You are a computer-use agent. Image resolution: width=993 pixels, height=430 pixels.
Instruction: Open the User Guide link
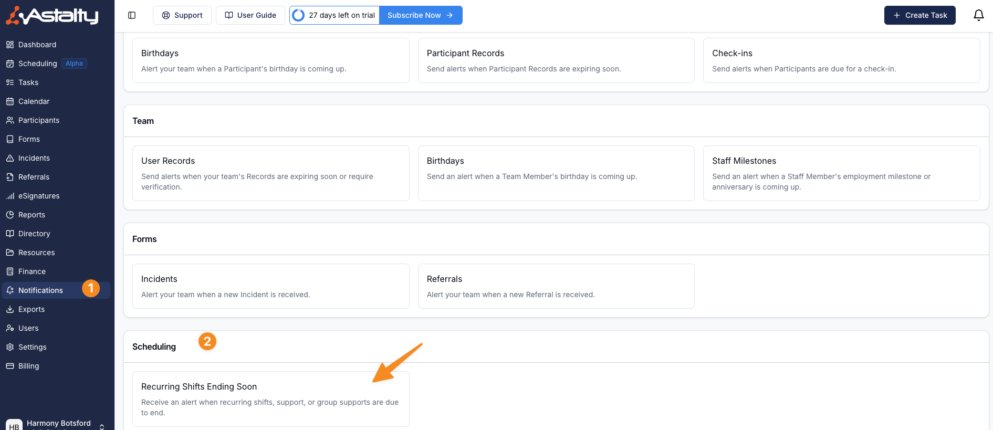(x=250, y=15)
